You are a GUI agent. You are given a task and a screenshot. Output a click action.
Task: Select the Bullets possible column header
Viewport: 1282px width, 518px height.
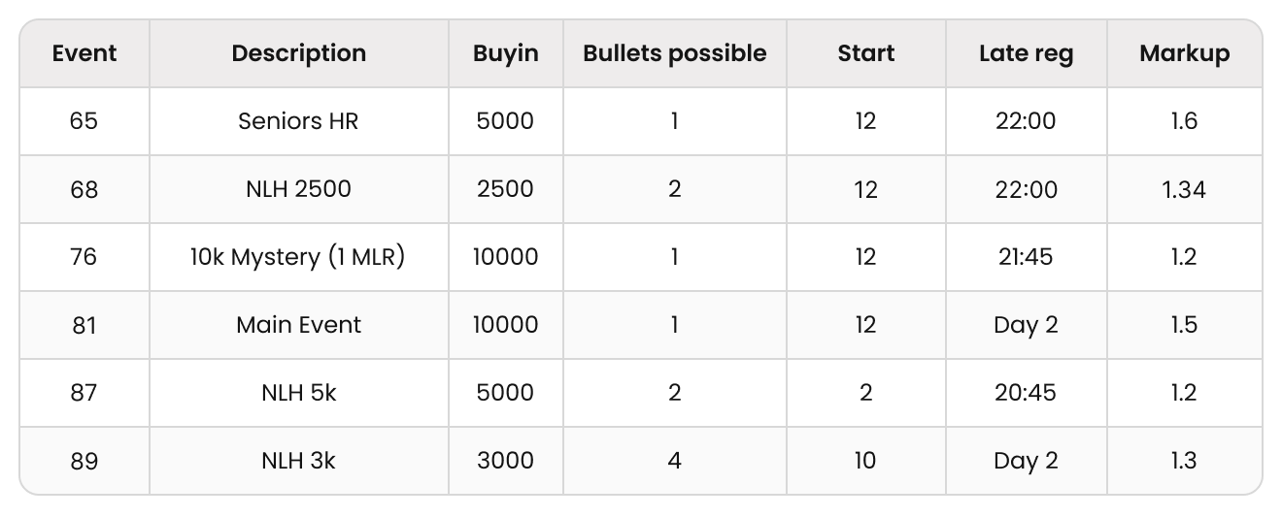[675, 53]
